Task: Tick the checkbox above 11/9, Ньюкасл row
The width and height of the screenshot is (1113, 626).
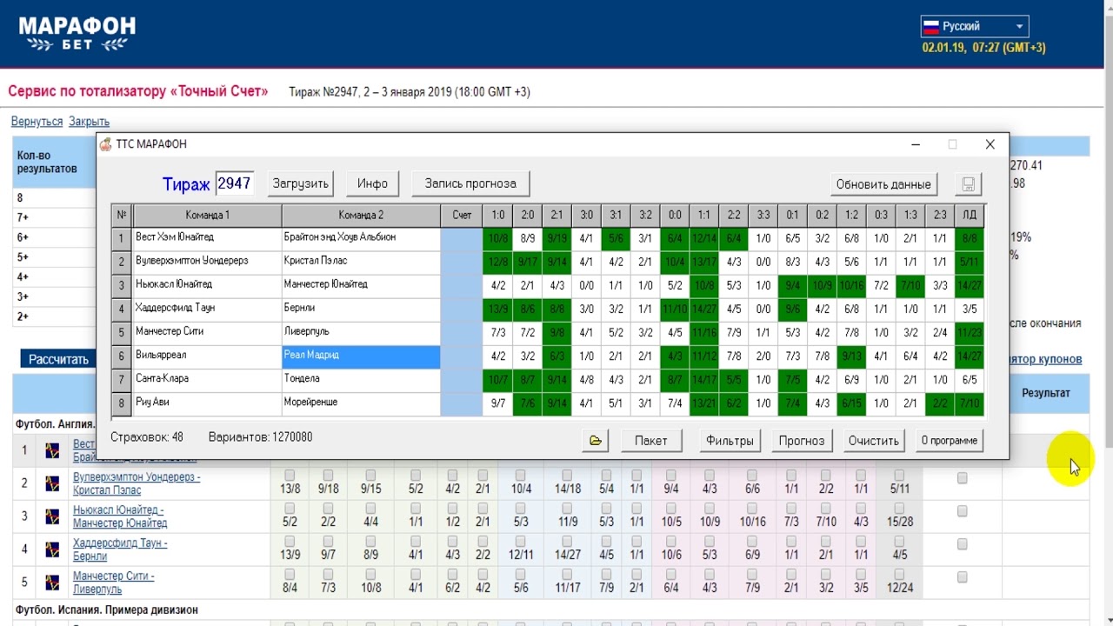Action: coord(567,509)
